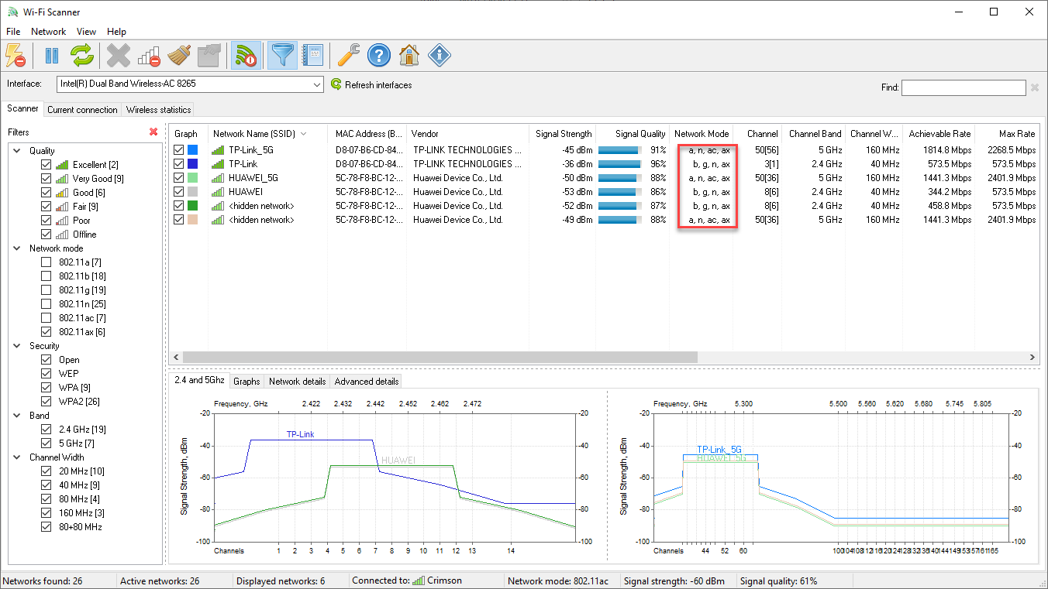Collapse the Channel Width filter group
Image resolution: width=1048 pixels, height=589 pixels.
tap(18, 457)
